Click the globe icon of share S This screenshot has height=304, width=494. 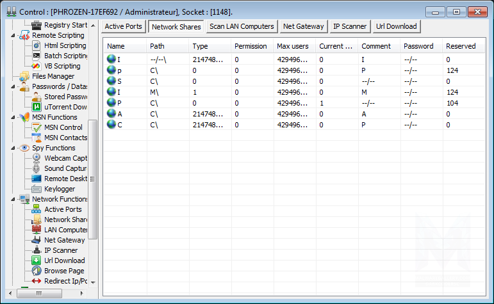(x=111, y=81)
